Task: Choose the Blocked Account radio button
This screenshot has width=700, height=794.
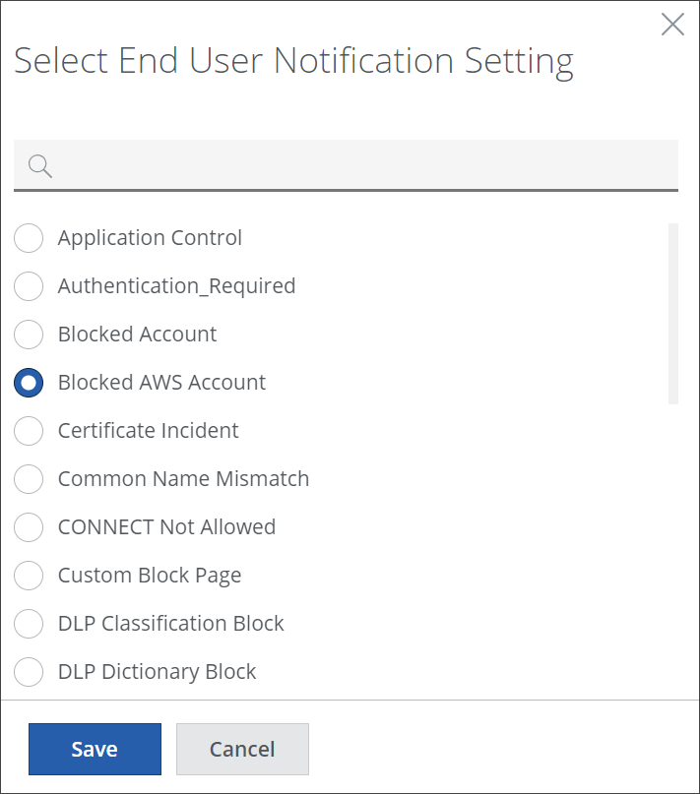Action: coord(29,335)
